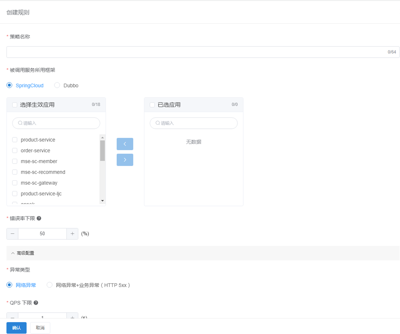Click the 确认 button
This screenshot has width=400, height=334.
pyautogui.click(x=17, y=328)
